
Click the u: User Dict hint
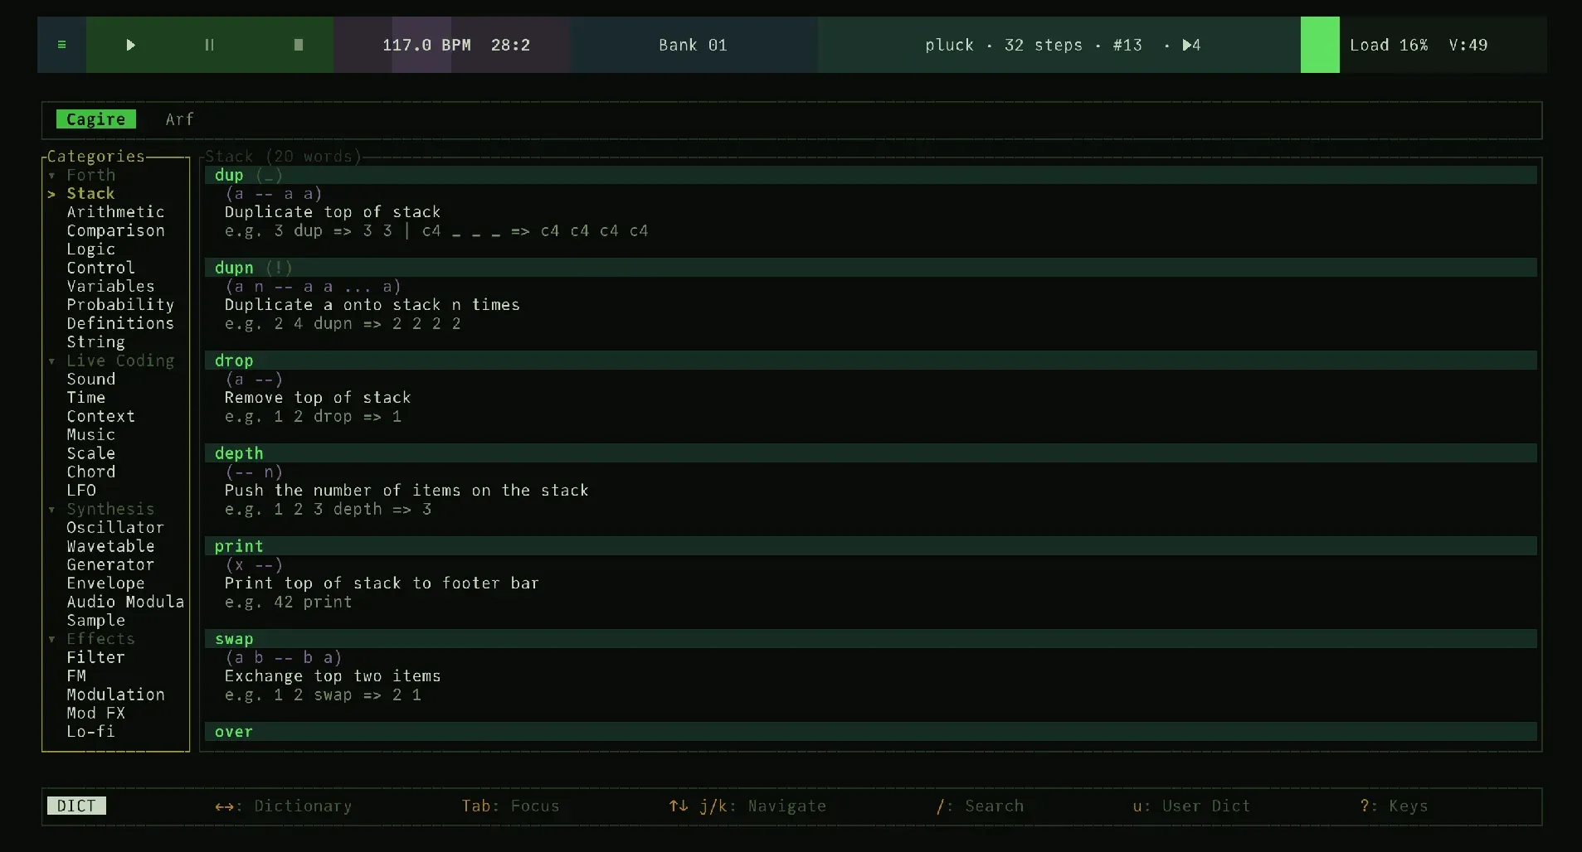tap(1191, 806)
